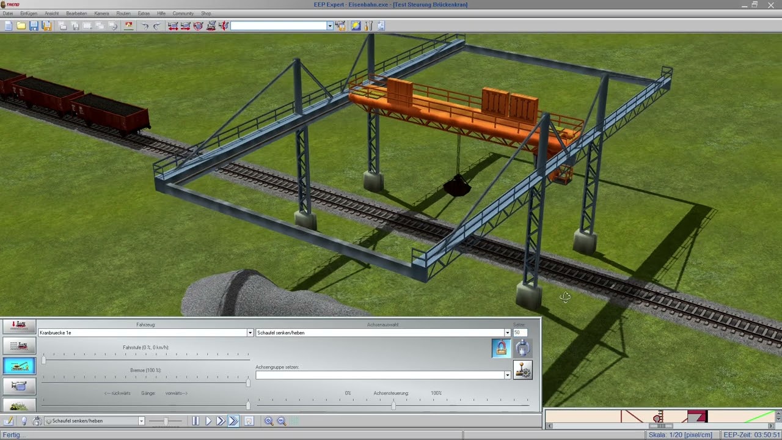This screenshot has height=440, width=782.
Task: Open the tools wrench settings icon
Action: [x=368, y=26]
